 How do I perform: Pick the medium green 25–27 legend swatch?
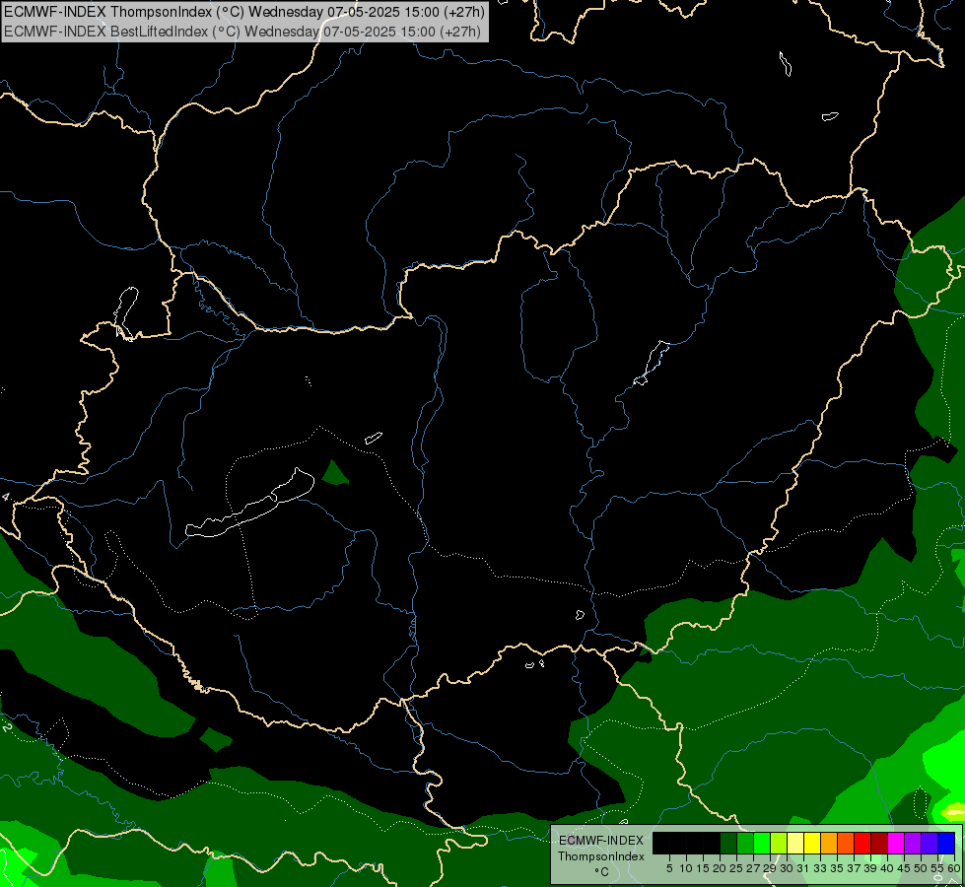[x=745, y=843]
